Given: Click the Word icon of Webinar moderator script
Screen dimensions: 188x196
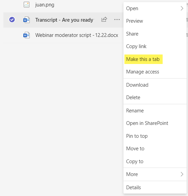Looking at the screenshot, I should [x=26, y=35].
